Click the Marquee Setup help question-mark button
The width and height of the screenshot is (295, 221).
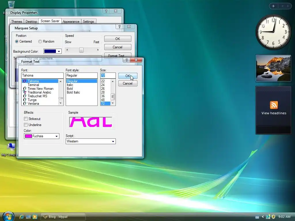tap(120, 27)
